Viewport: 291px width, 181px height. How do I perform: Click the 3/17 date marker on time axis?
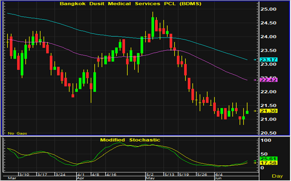(42, 174)
